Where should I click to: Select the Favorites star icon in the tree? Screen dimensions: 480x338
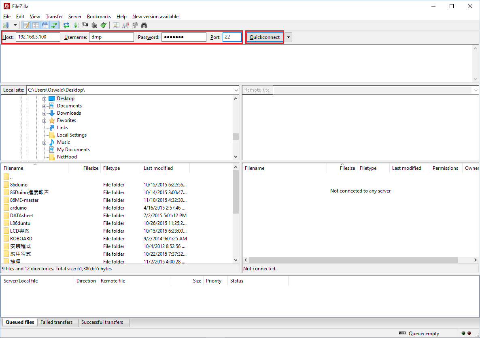coord(52,120)
